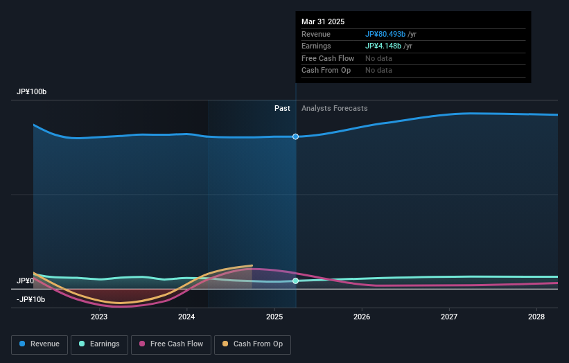Toggle the Free Cash Flow legend button

[x=171, y=344]
